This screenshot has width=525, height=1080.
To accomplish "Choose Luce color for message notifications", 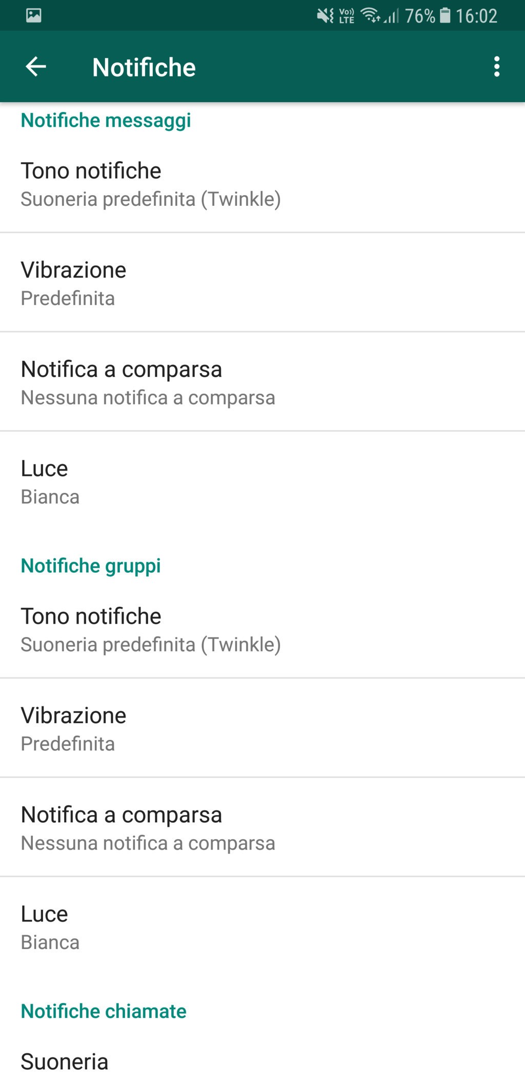I will tap(50, 481).
